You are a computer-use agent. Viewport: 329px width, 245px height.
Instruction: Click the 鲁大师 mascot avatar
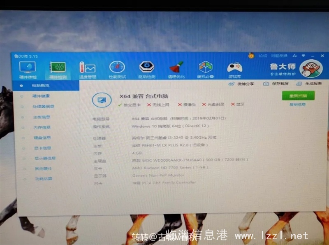(x=311, y=68)
